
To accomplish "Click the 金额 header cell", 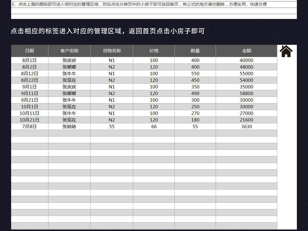I will pyautogui.click(x=247, y=51).
